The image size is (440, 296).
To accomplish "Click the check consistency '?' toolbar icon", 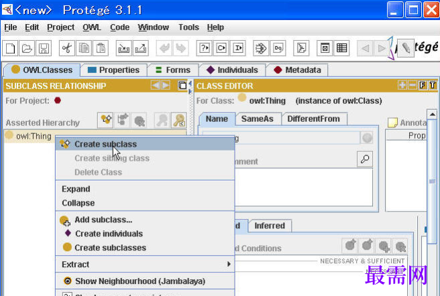I will pos(204,48).
